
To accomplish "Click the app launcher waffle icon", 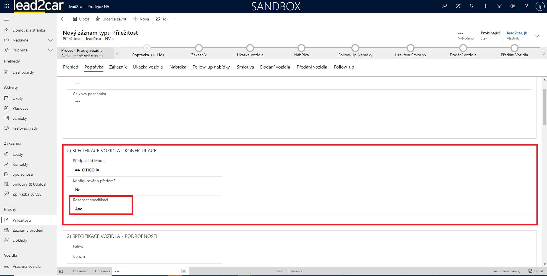I will pyautogui.click(x=7, y=6).
